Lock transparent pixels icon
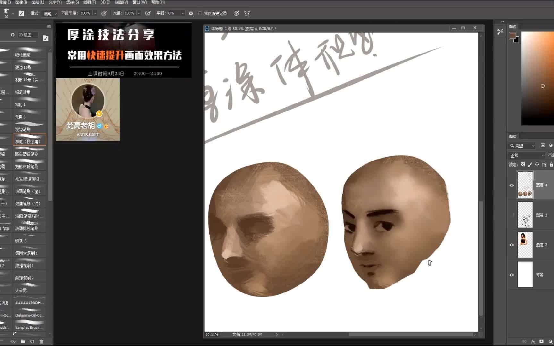The image size is (554, 346). pos(523,164)
